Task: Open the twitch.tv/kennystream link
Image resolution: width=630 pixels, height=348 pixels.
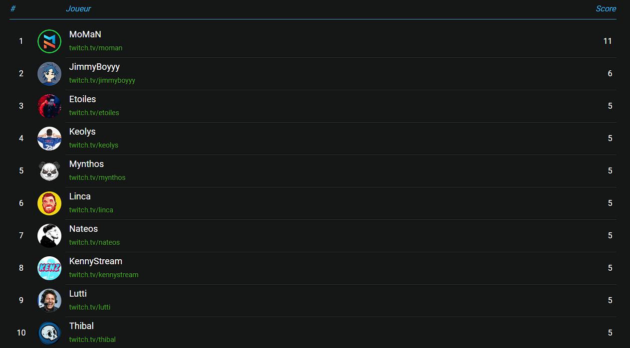Action: click(x=104, y=275)
